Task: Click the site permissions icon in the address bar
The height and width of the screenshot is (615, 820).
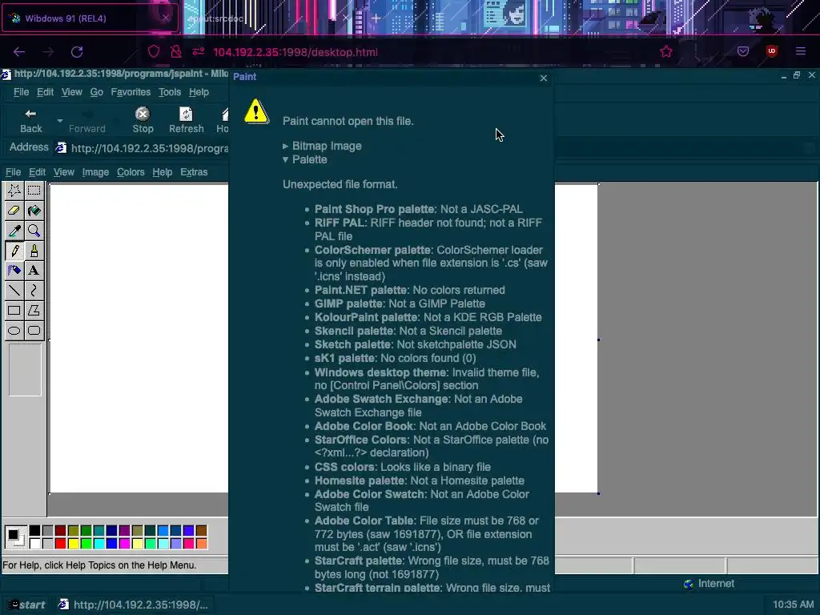Action: click(199, 52)
